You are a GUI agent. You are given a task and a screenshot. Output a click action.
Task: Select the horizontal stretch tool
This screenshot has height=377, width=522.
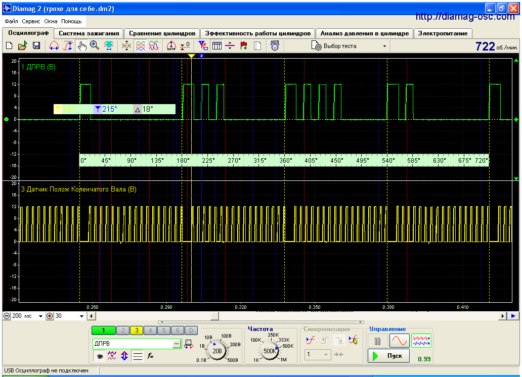click(x=54, y=45)
